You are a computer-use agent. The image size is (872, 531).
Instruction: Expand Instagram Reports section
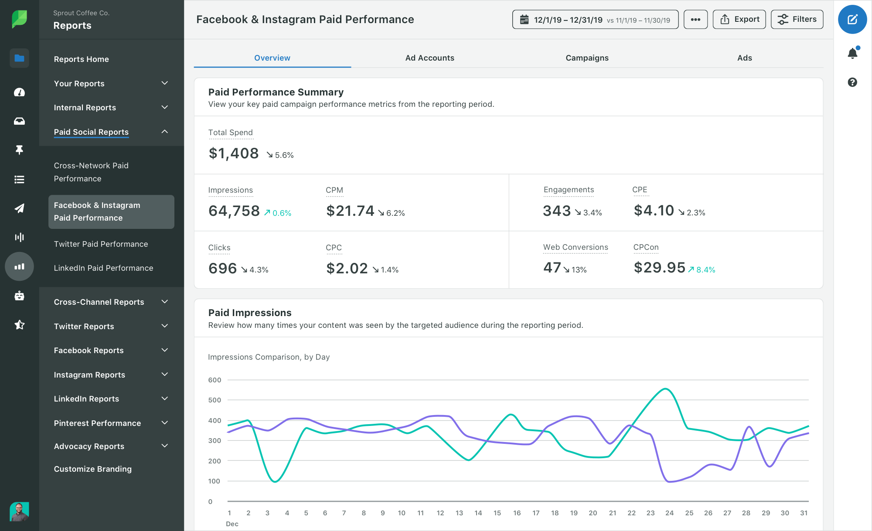(x=111, y=374)
